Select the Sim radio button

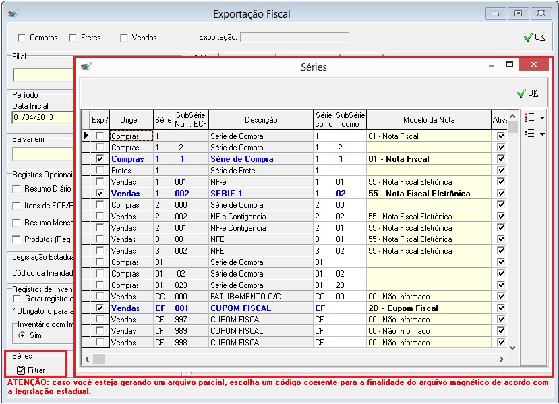(22, 335)
